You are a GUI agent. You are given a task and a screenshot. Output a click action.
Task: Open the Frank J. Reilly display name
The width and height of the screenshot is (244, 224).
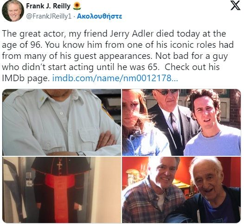(48, 6)
